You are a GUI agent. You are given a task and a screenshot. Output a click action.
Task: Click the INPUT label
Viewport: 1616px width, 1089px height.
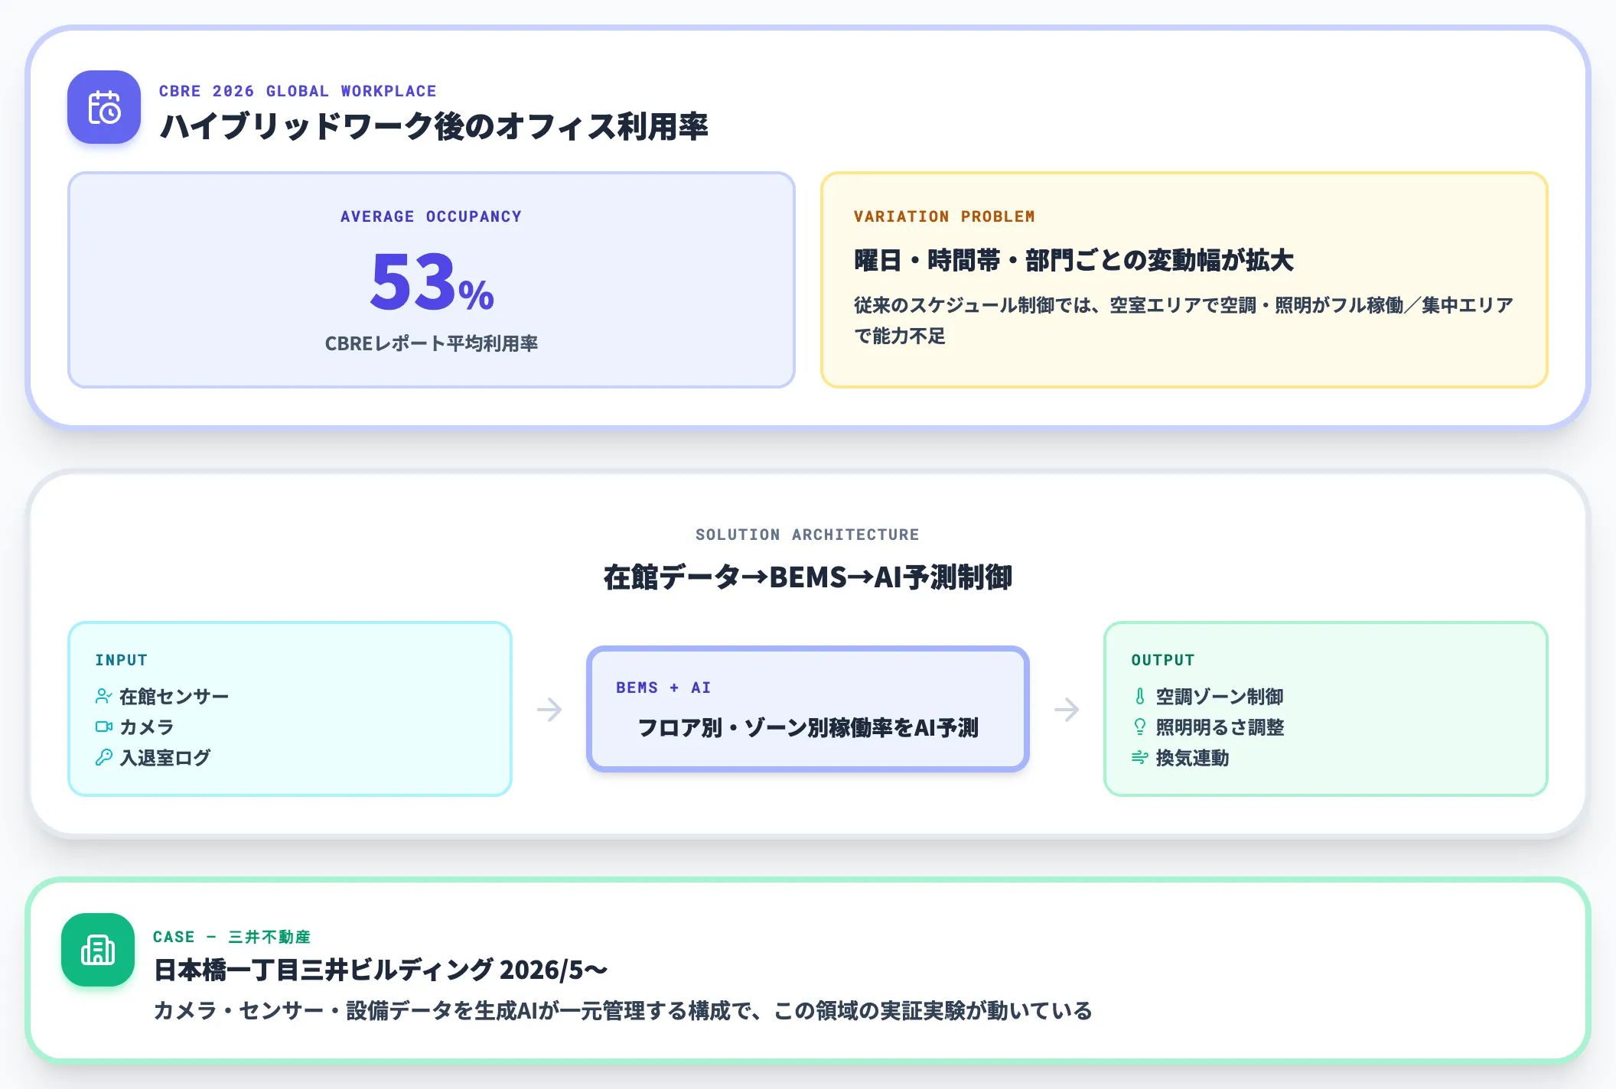pyautogui.click(x=121, y=660)
